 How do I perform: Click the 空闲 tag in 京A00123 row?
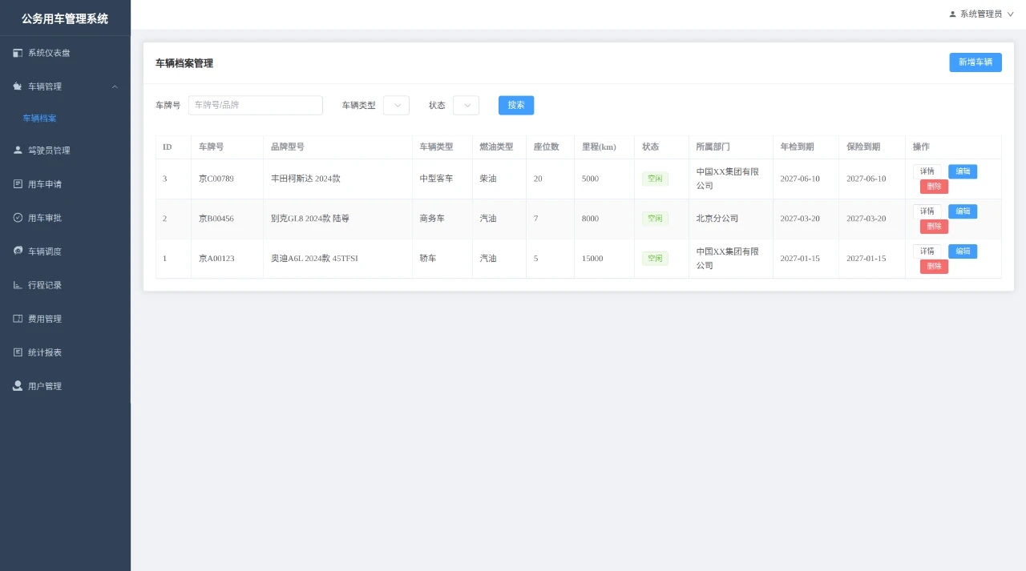point(655,259)
